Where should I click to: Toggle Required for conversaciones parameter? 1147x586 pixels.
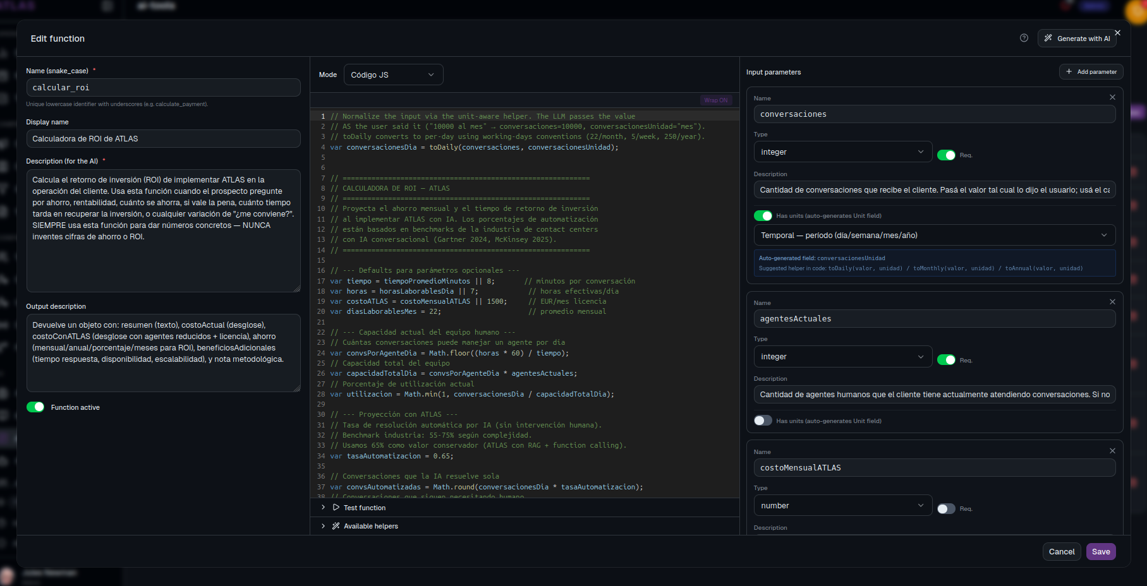point(946,155)
